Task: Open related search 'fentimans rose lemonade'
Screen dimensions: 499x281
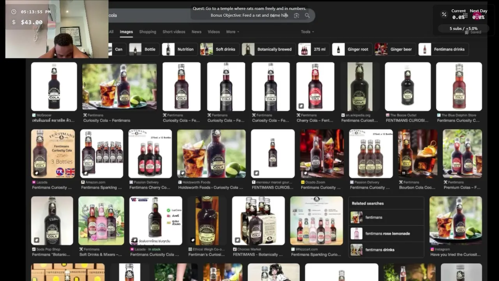Action: click(386, 233)
